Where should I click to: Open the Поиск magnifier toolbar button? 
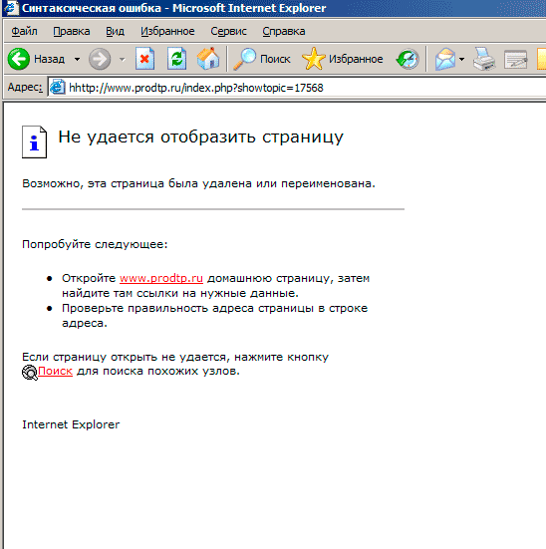(x=262, y=59)
